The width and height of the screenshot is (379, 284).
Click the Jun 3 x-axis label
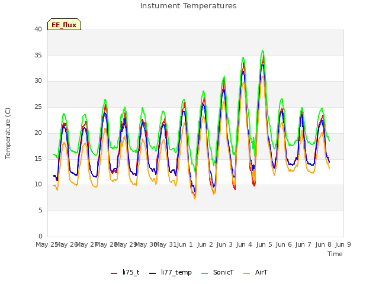[x=224, y=244]
